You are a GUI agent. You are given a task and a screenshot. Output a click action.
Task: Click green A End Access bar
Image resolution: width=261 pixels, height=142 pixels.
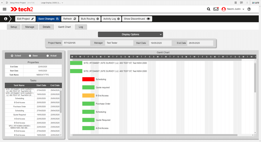(88, 128)
